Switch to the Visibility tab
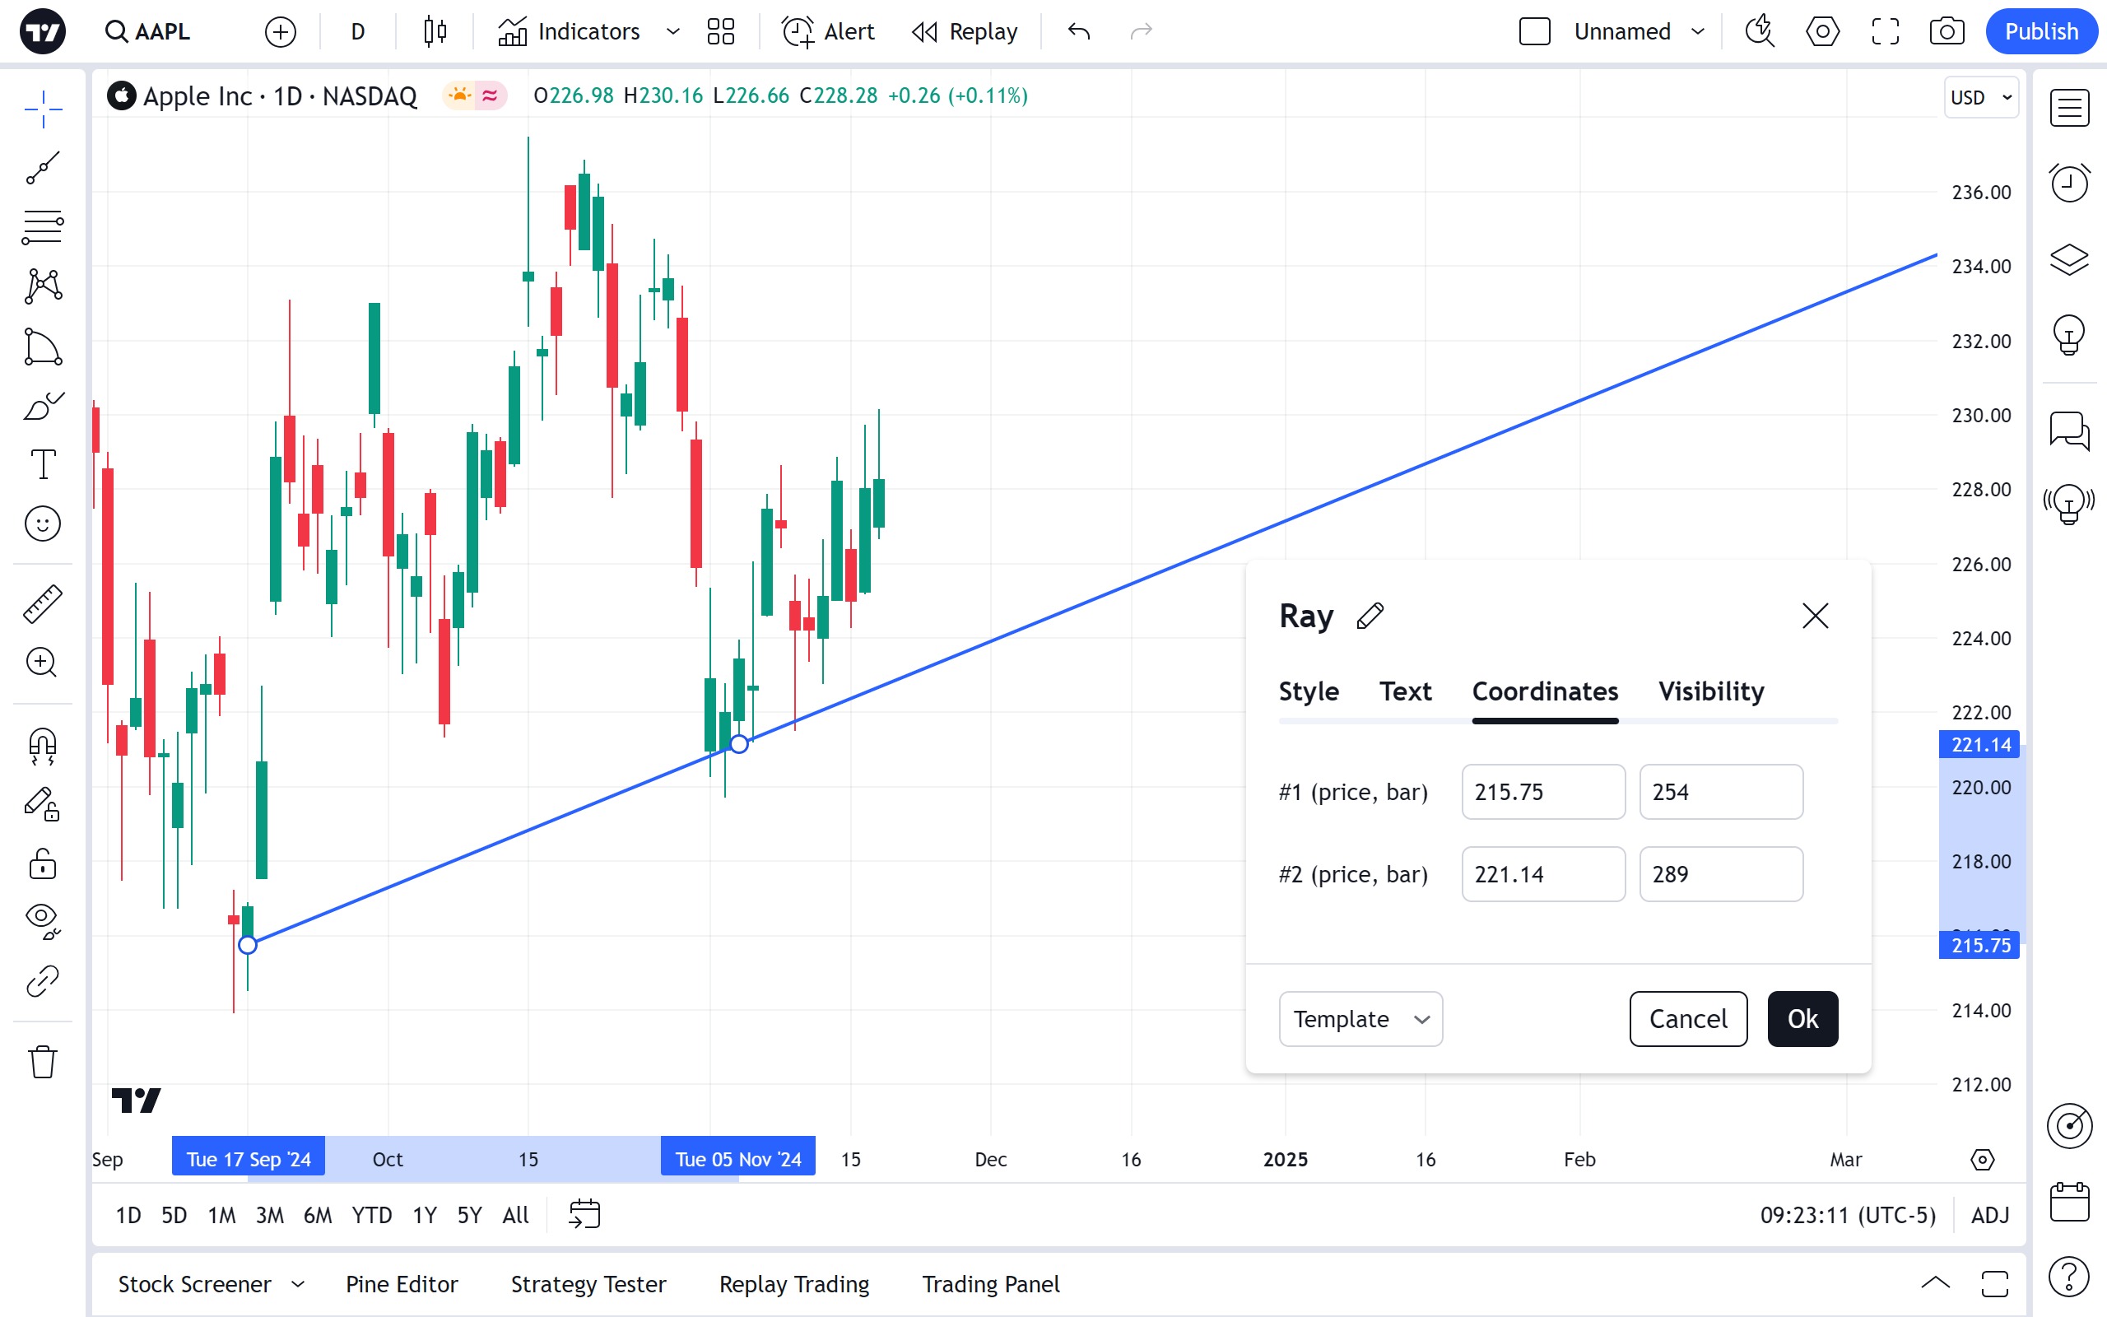2107x1317 pixels. (x=1710, y=691)
